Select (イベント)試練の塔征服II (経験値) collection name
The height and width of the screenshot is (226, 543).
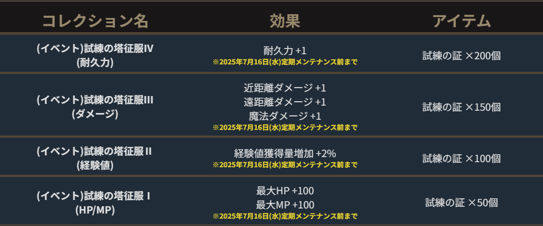click(x=95, y=158)
